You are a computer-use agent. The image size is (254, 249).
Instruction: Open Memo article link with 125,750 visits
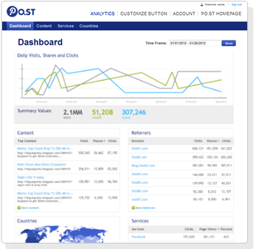pyautogui.click(x=46, y=193)
